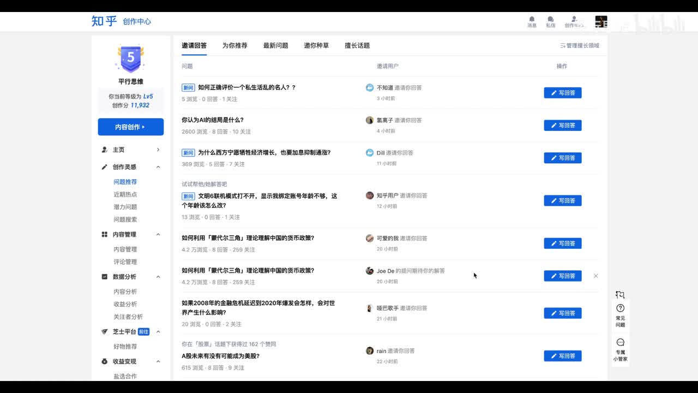Dismiss the Joe De question invitation
The height and width of the screenshot is (393, 698).
tap(595, 276)
